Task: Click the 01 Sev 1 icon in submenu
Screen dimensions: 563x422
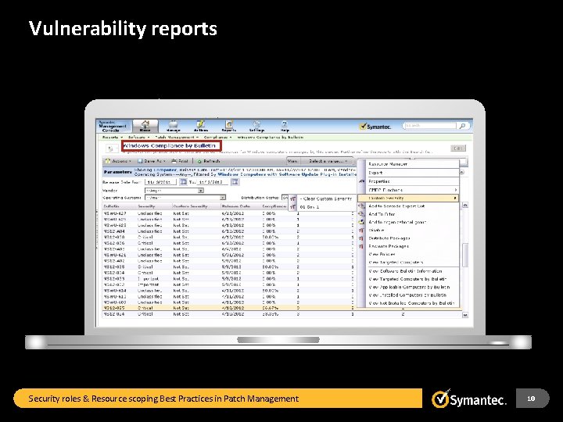Action: coord(293,206)
